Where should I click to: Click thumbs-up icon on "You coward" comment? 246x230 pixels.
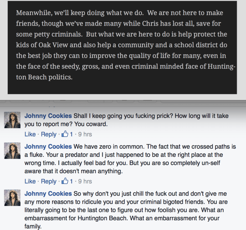[65, 134]
